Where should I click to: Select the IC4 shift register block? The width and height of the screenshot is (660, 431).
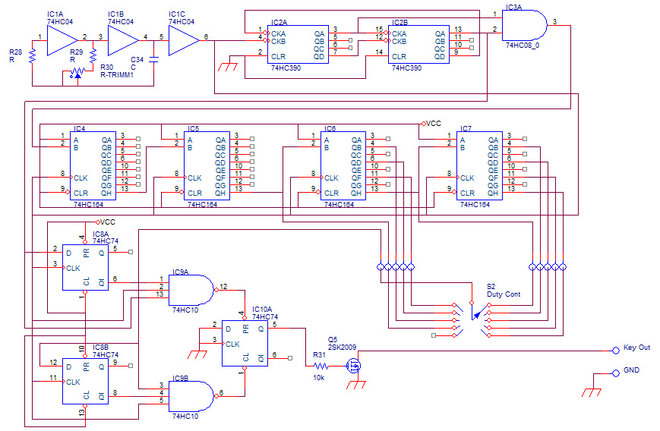93,165
